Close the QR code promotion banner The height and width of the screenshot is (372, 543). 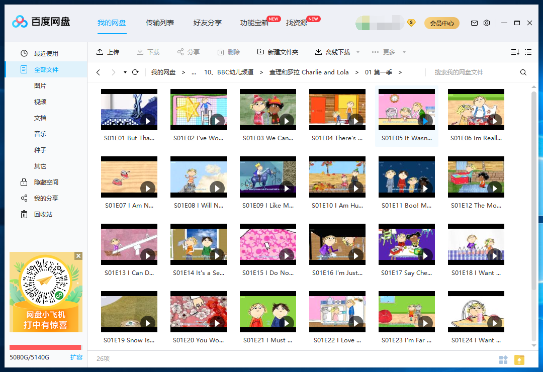(78, 256)
